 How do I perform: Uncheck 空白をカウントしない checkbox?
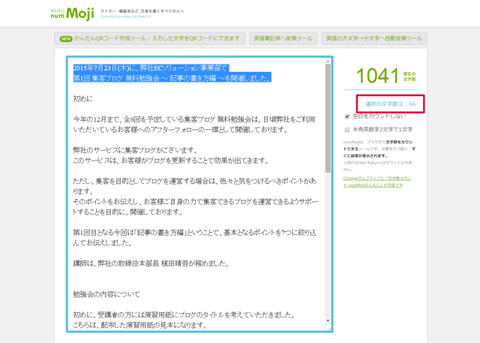(347, 116)
